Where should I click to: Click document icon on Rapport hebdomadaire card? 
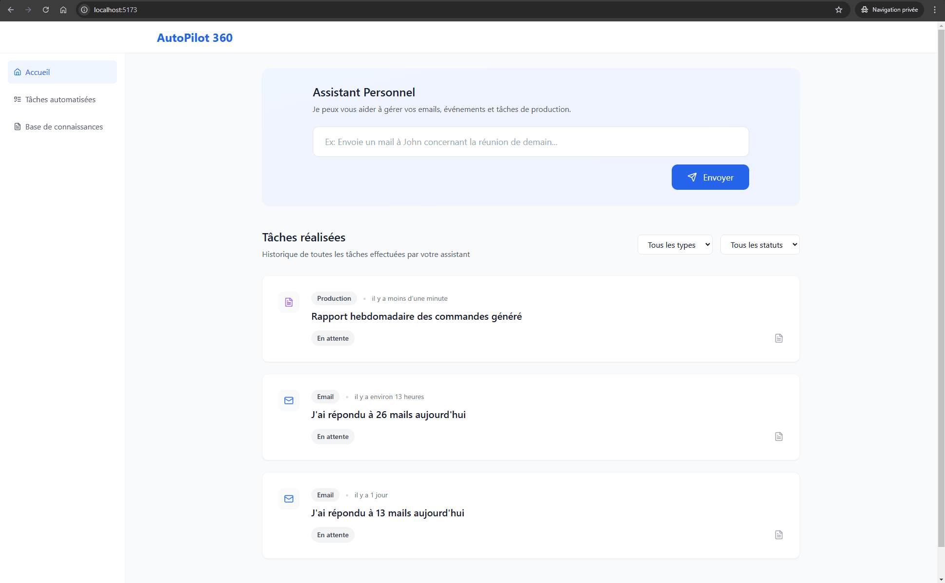click(x=778, y=338)
